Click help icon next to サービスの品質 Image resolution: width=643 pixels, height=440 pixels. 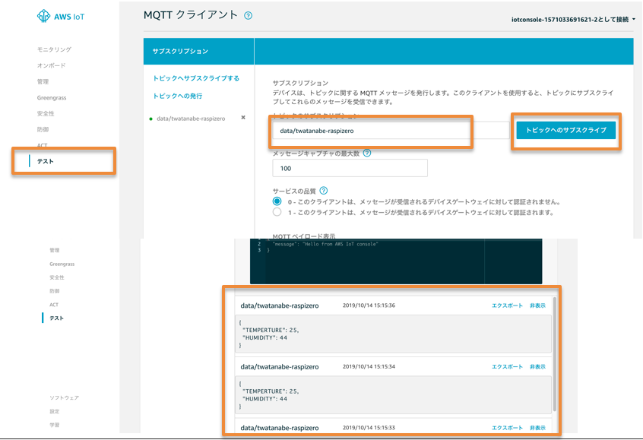[324, 191]
